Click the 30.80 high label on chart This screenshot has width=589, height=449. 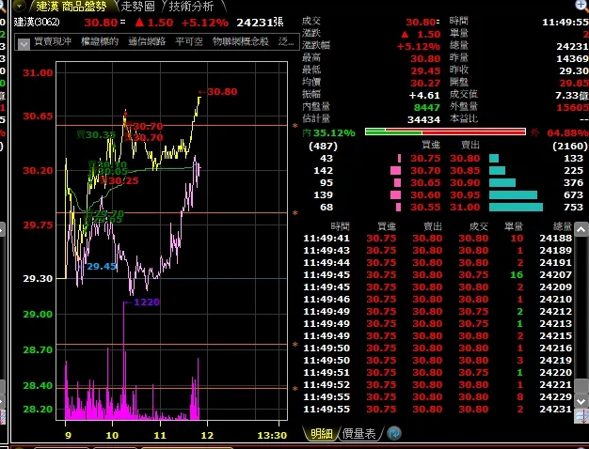222,91
